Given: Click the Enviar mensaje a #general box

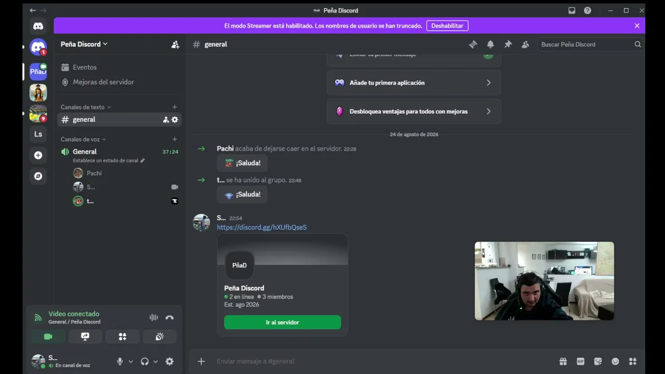Looking at the screenshot, I should (384, 362).
